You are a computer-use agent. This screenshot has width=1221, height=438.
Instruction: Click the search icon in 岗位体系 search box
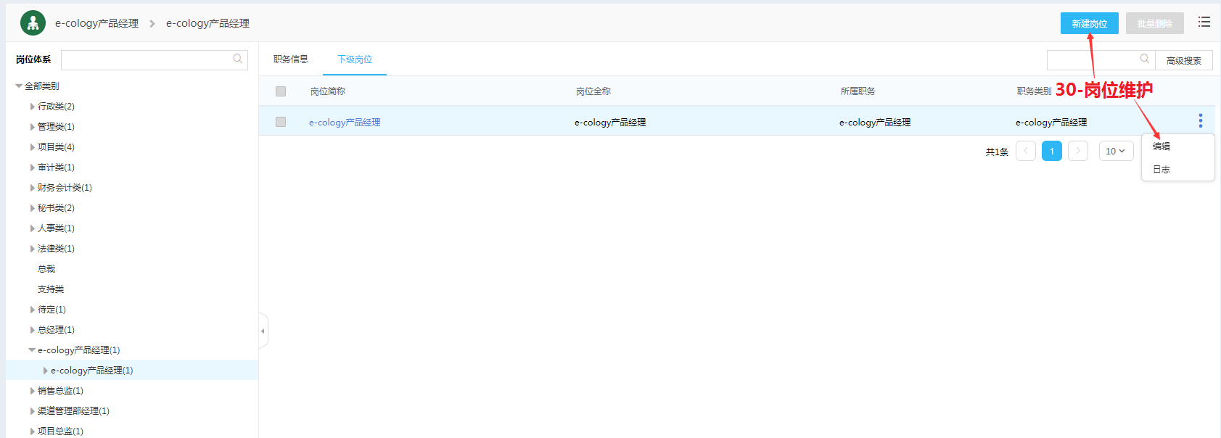(238, 59)
